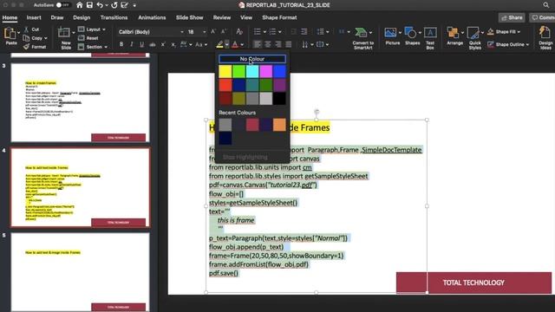Open the Animations tab
555x312 pixels.
pyautogui.click(x=152, y=17)
